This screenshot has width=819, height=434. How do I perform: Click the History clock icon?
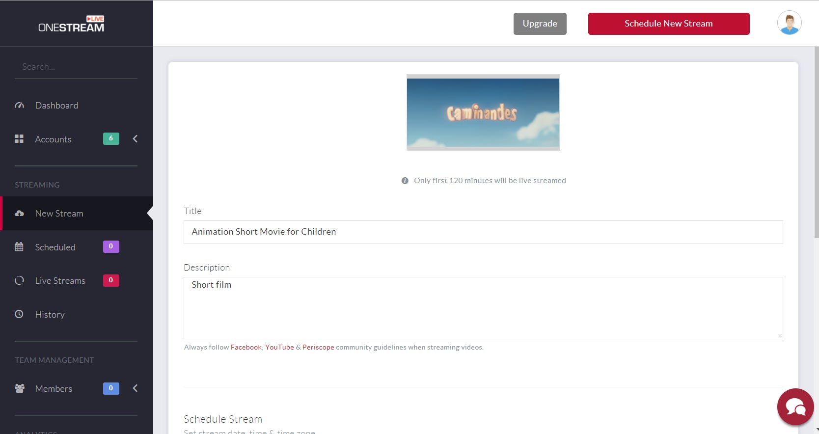19,314
